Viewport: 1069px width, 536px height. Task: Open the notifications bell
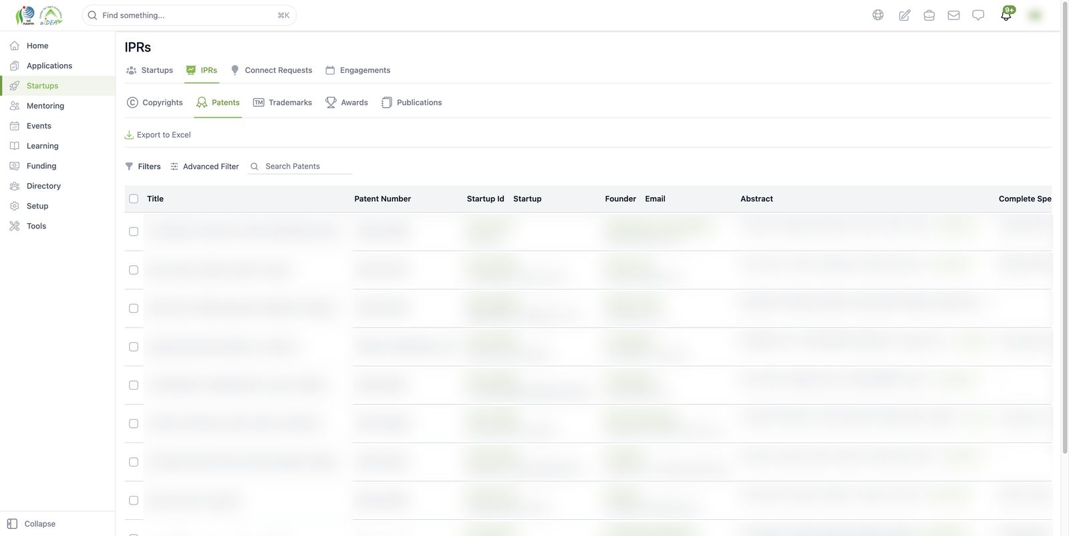(1006, 14)
